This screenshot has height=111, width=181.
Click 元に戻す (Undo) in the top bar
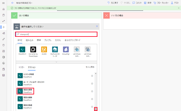point(113,3)
